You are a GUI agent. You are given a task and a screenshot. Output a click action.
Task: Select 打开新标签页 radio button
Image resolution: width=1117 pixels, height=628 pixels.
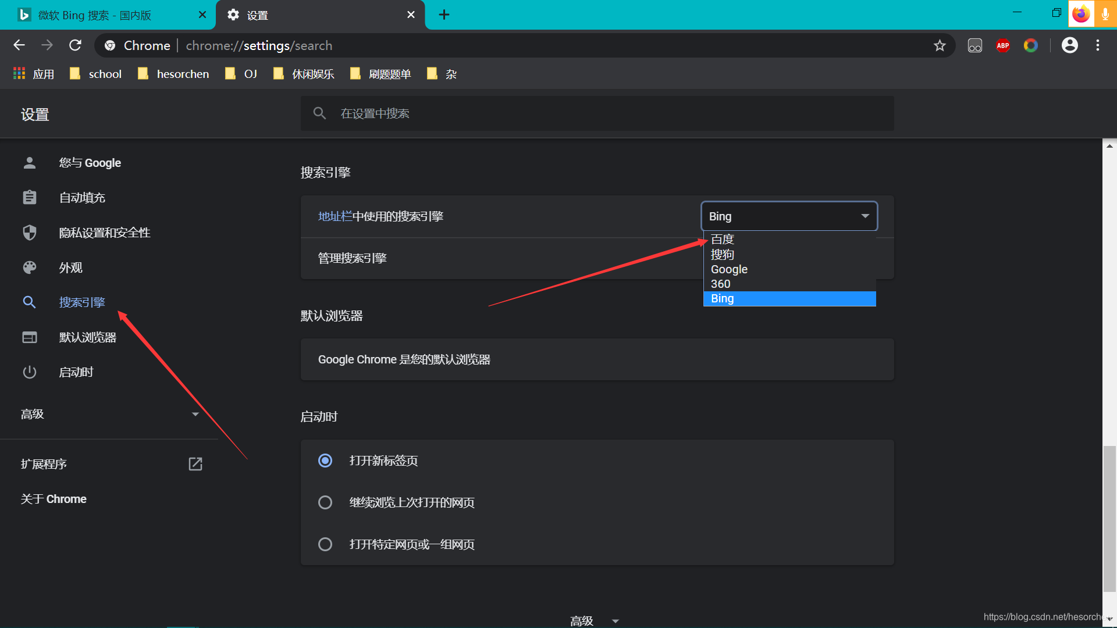coord(325,461)
